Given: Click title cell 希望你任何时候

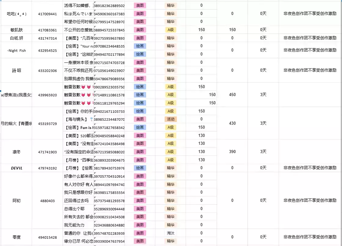Looking at the screenshot, I should tap(78, 22).
